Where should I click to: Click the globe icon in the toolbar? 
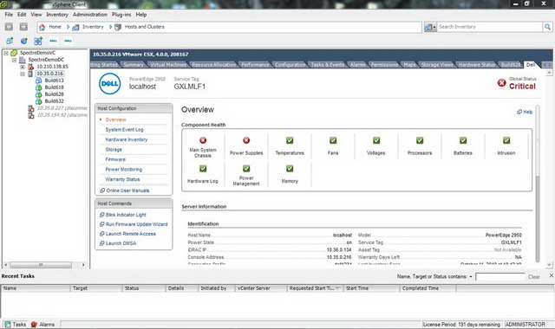point(23,41)
